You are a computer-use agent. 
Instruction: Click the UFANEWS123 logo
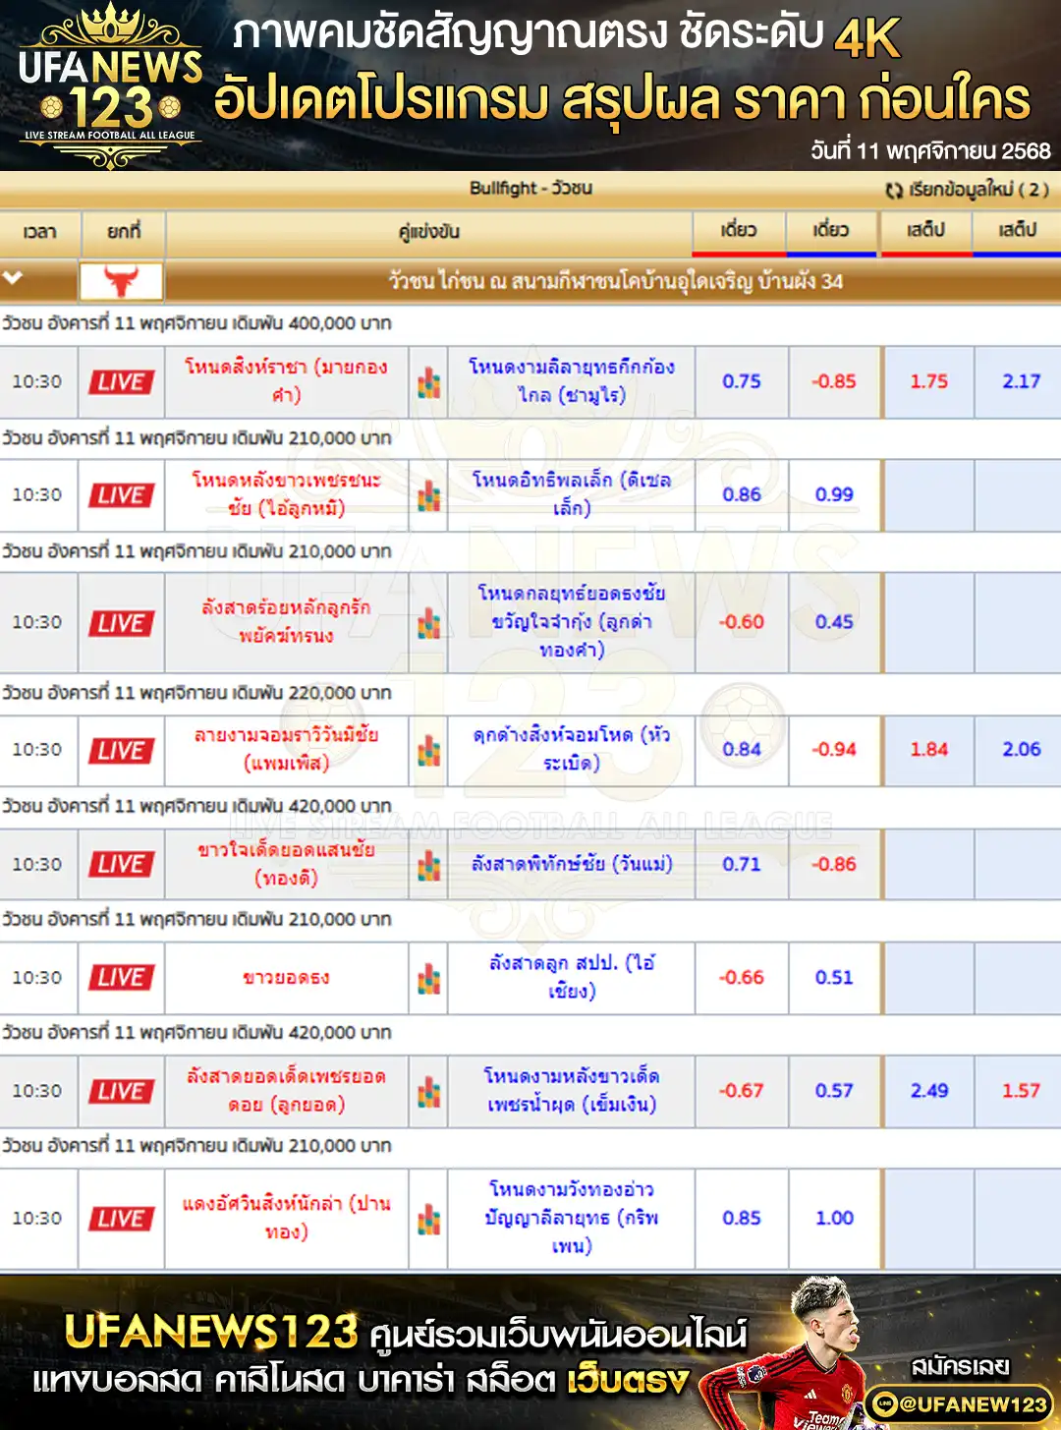point(110,86)
